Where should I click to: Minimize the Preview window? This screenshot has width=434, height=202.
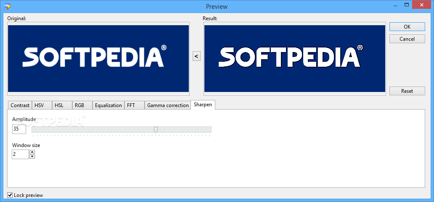click(394, 5)
